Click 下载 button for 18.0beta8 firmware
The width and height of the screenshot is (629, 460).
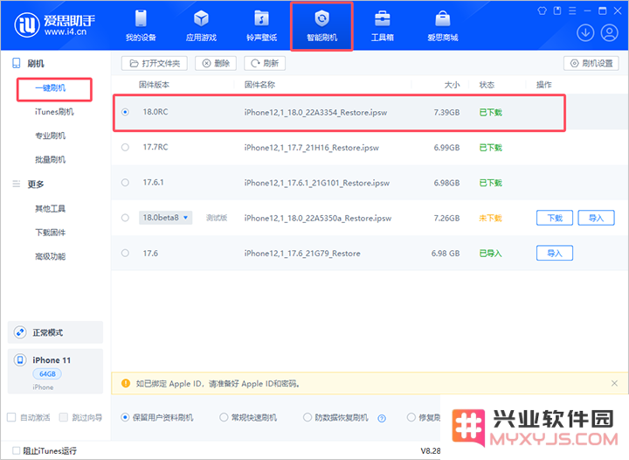555,218
